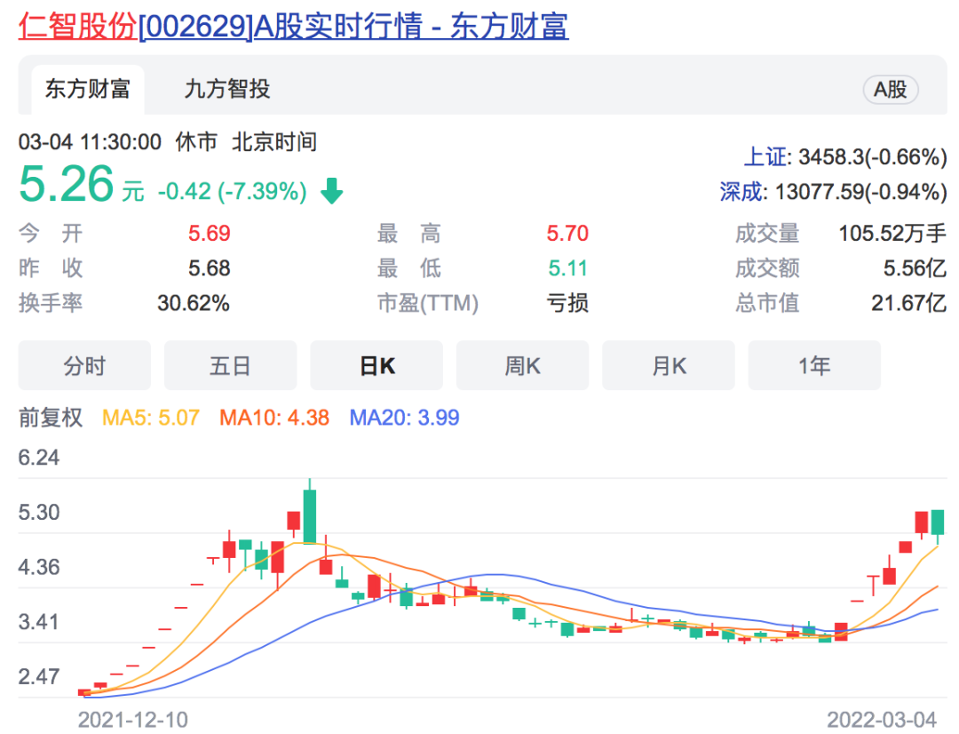Image resolution: width=959 pixels, height=734 pixels.
Task: Select the 东方财富 tab
Action: point(86,89)
